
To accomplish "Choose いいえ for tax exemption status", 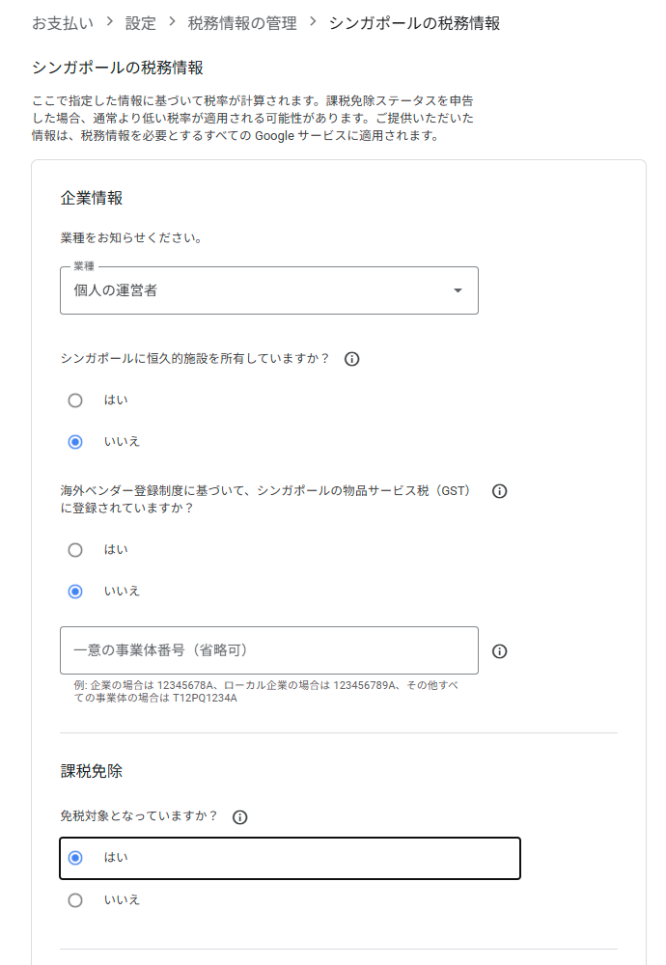I will click(x=75, y=900).
